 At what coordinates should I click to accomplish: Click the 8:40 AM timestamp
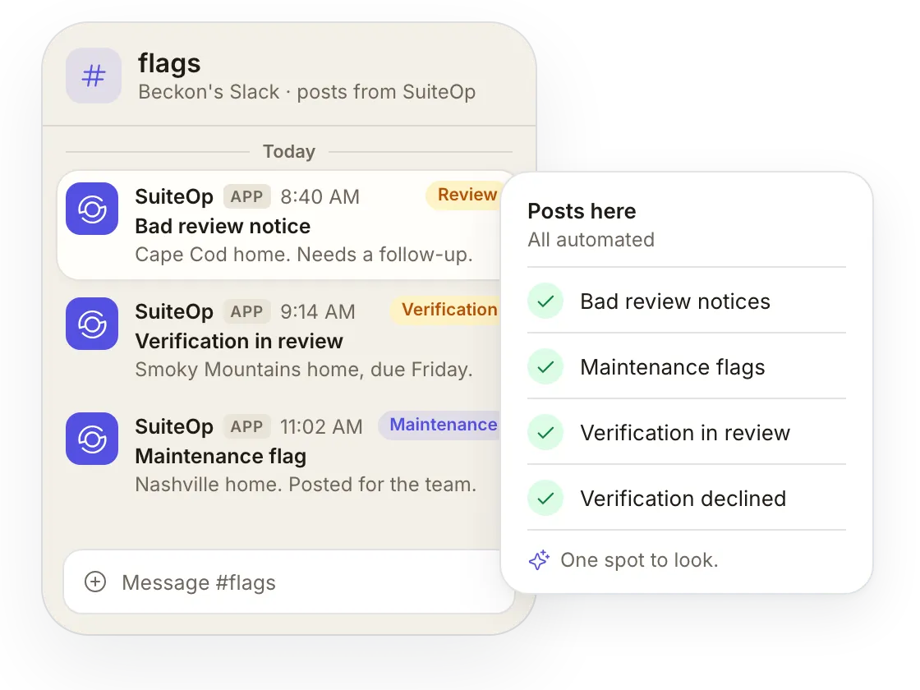click(320, 196)
